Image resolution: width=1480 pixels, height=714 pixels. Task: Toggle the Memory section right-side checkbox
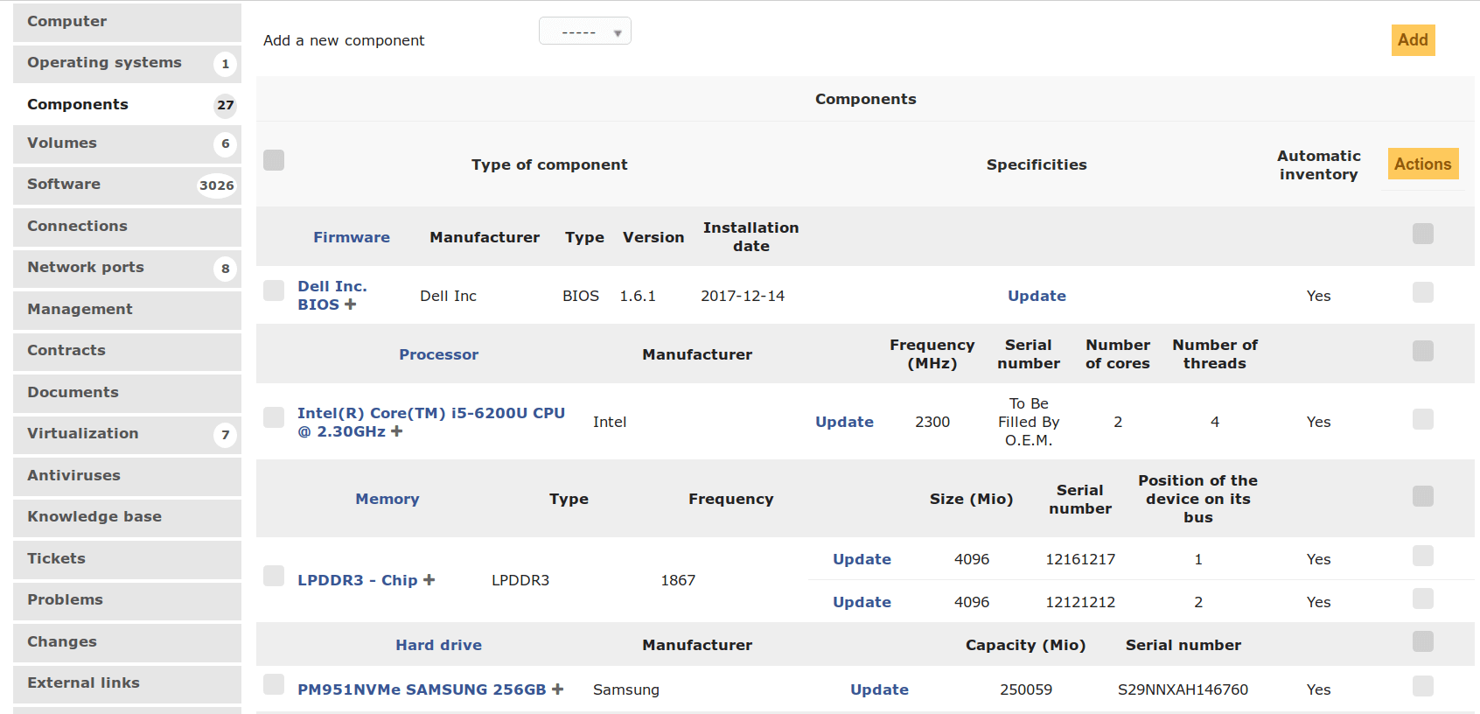[x=1423, y=496]
